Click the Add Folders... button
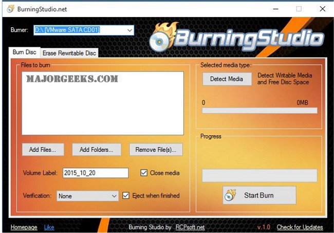334x233 pixels. coord(97,150)
